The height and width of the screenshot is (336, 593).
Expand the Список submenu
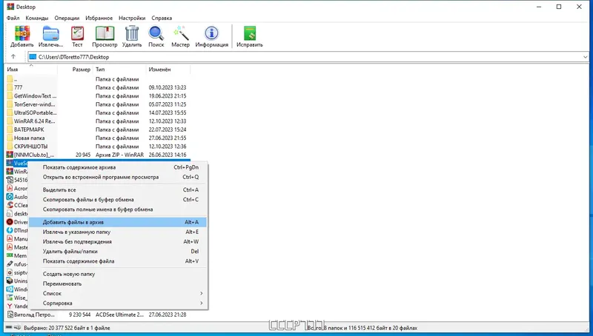click(118, 293)
